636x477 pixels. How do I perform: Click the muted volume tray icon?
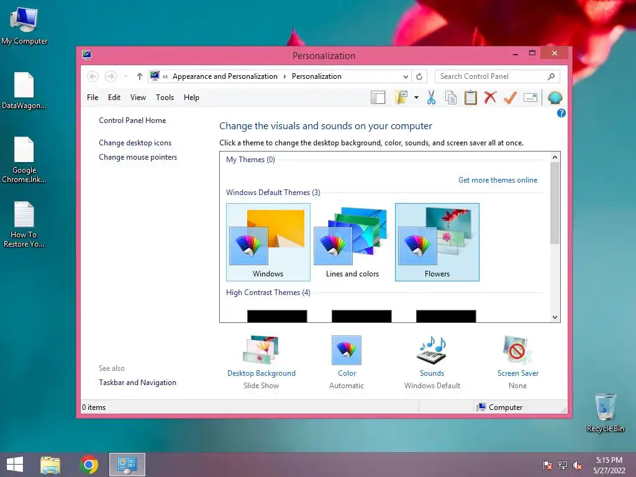tap(577, 465)
